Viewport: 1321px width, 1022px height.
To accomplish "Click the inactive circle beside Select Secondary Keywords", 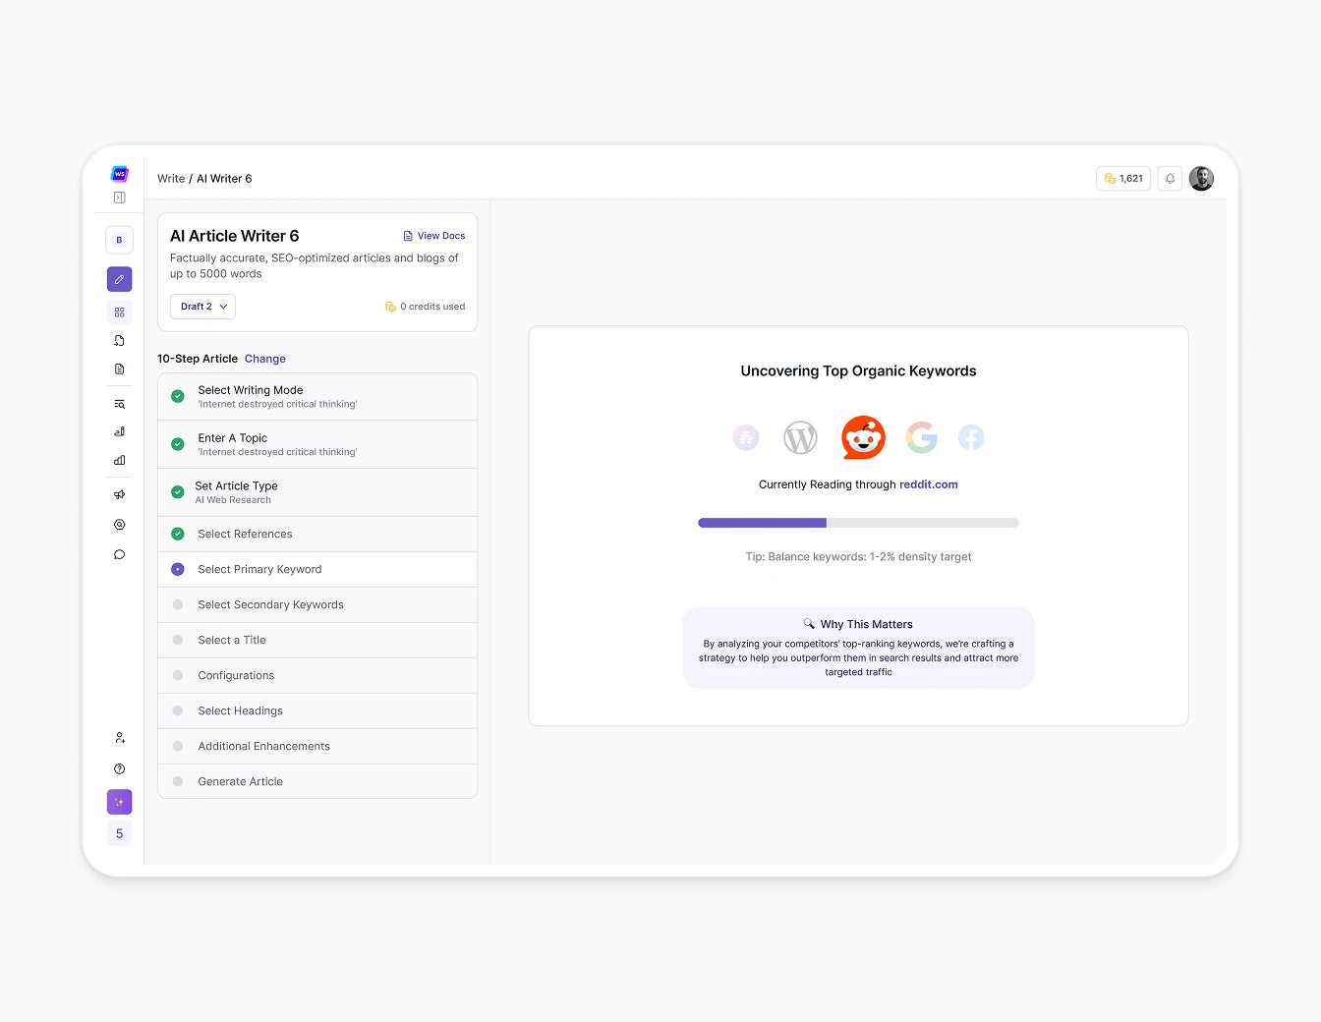I will coord(178,604).
